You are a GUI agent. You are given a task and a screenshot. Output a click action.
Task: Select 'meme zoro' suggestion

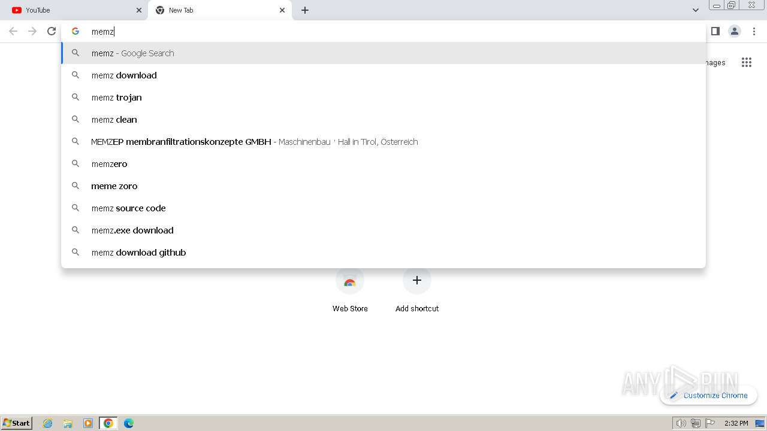(383, 186)
